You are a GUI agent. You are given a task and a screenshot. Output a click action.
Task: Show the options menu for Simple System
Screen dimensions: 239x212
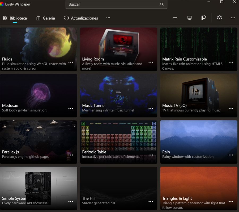[x=71, y=201]
